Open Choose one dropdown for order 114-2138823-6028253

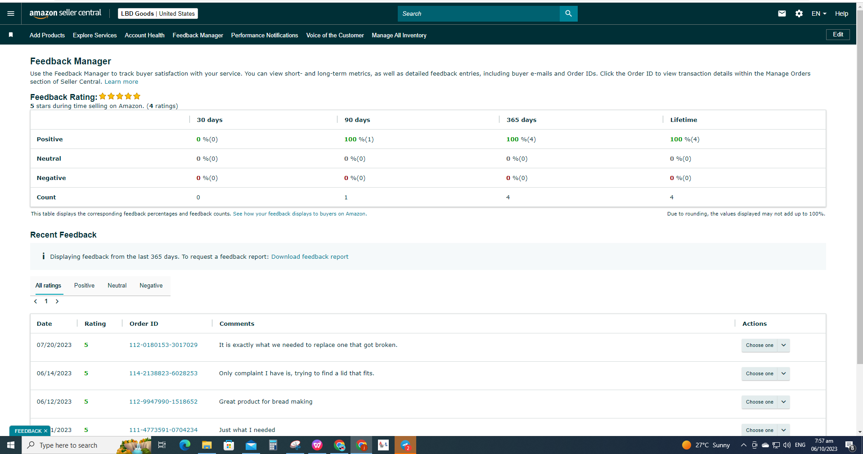[765, 373]
